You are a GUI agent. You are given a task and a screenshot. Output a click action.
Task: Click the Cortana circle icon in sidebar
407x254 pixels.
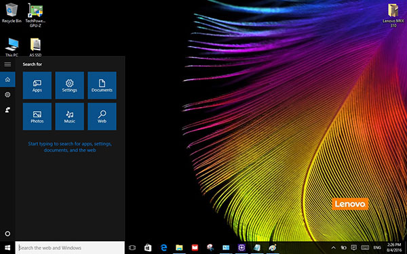[x=7, y=234]
